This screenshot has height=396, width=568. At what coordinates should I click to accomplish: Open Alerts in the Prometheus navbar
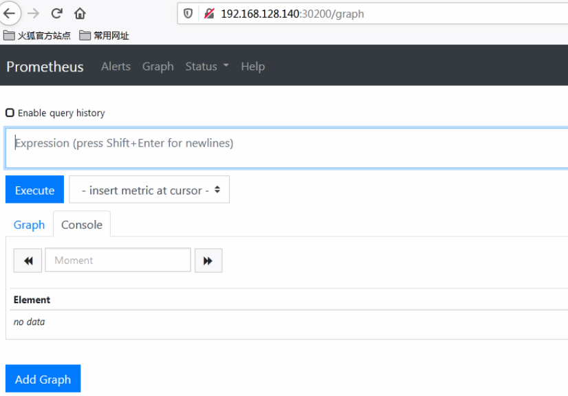[116, 66]
